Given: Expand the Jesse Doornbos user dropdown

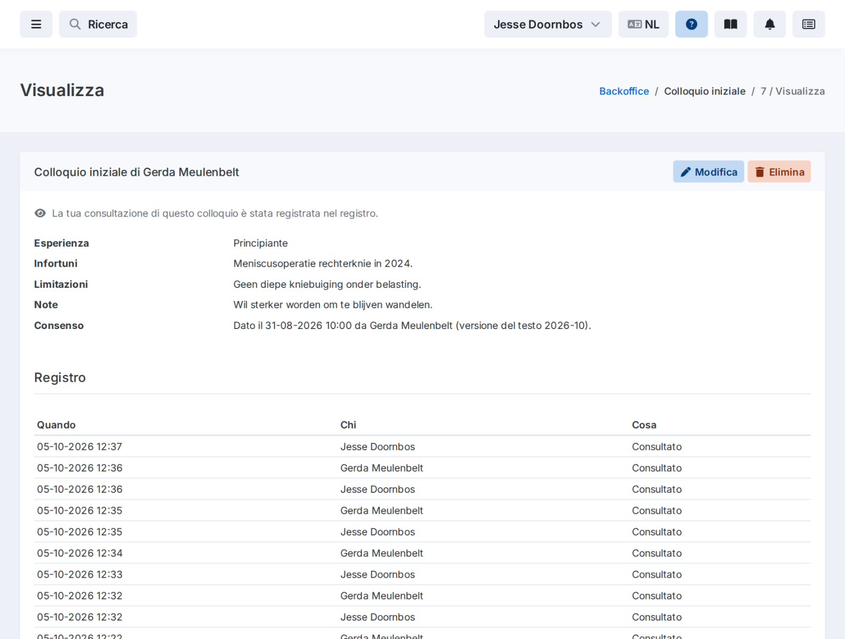Looking at the screenshot, I should click(548, 24).
